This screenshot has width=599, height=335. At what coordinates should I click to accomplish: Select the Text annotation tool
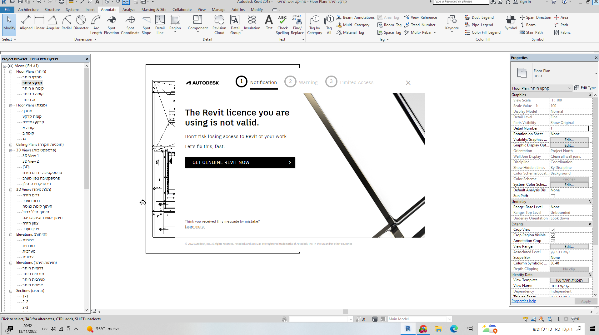tap(269, 23)
